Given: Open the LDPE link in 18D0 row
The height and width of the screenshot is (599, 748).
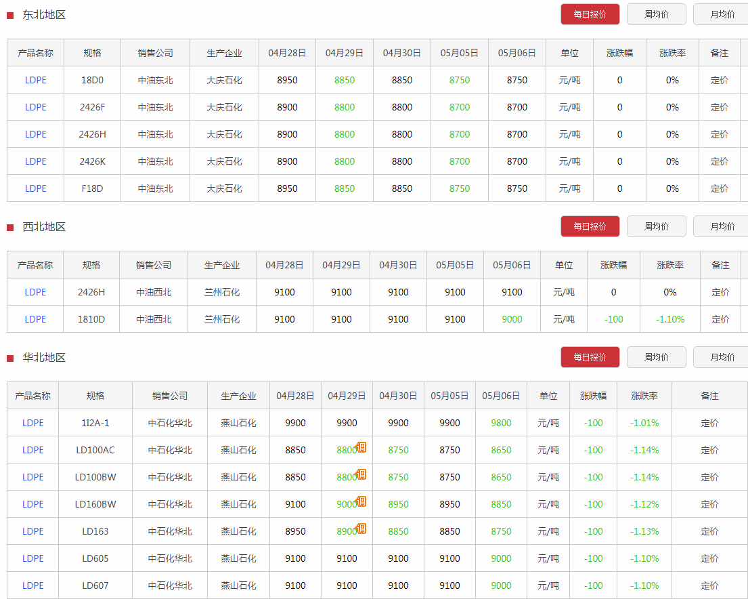Looking at the screenshot, I should click(x=36, y=80).
